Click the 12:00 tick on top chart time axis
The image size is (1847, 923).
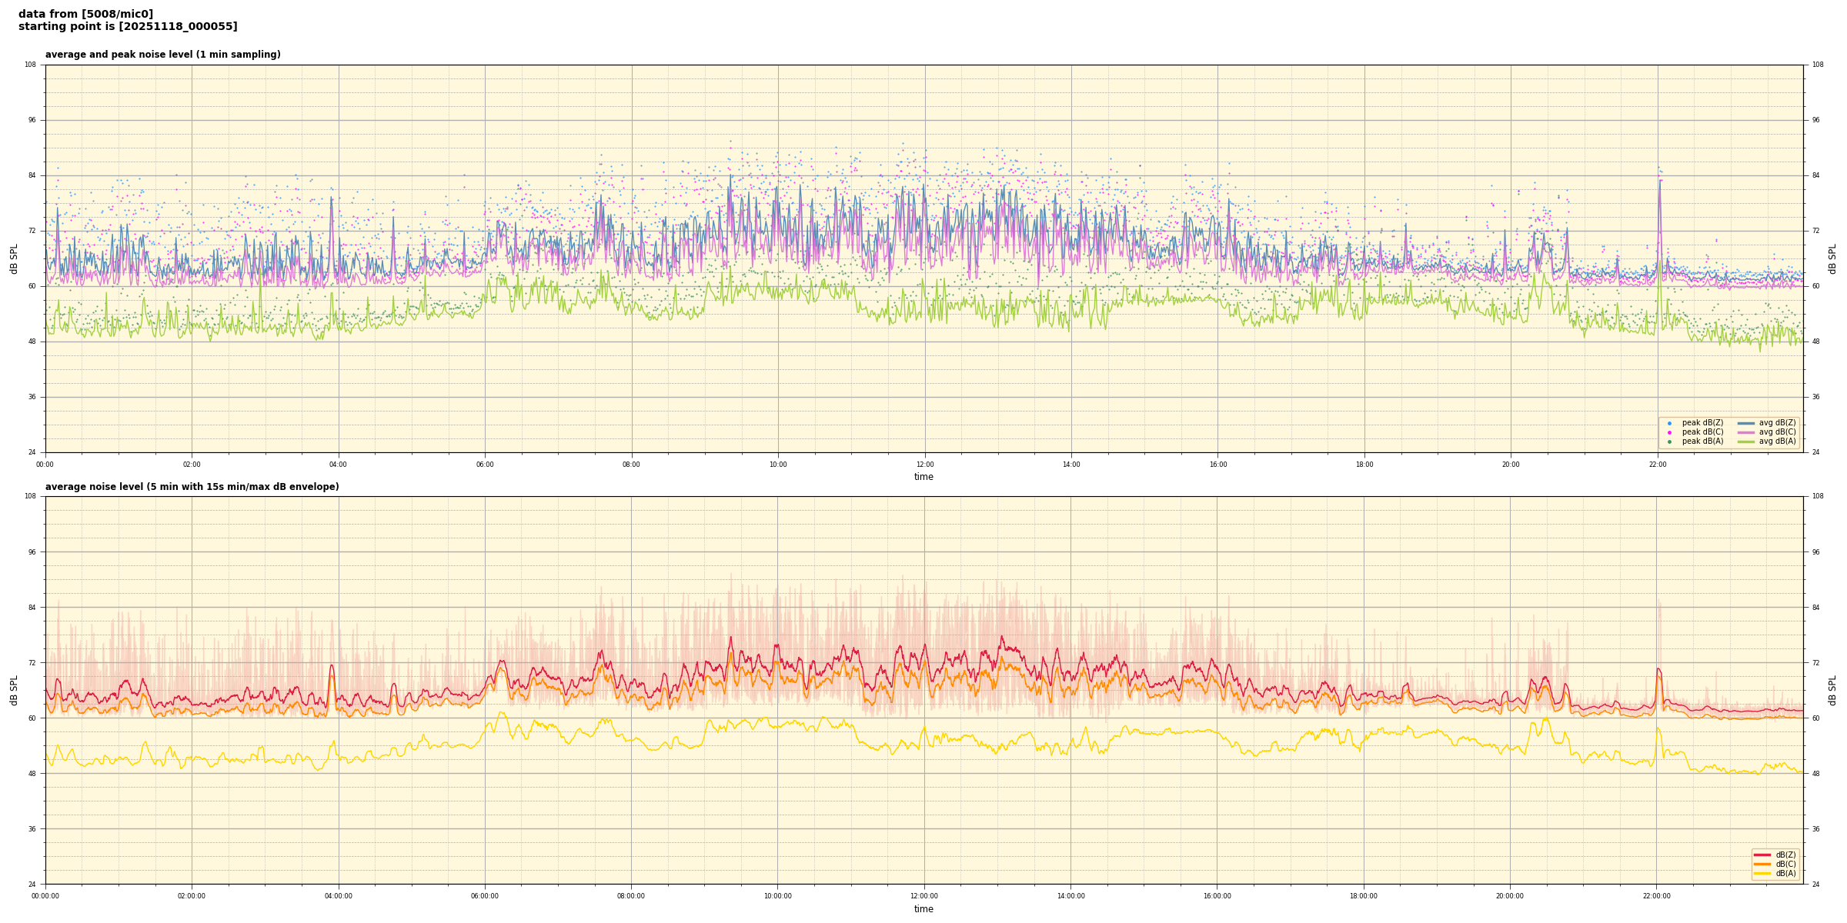tap(924, 465)
